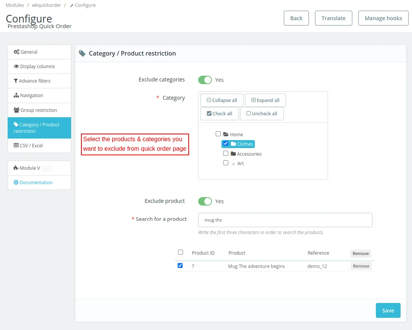Click the Accessories folder icon
Screen dimensions: 412x330
click(233, 154)
